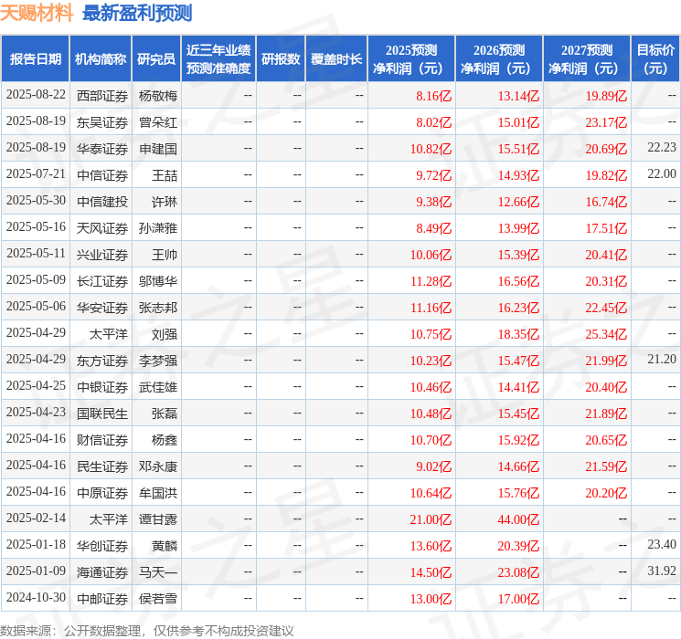Click the 天赐材料 title text
The image size is (681, 639).
[x=37, y=13]
